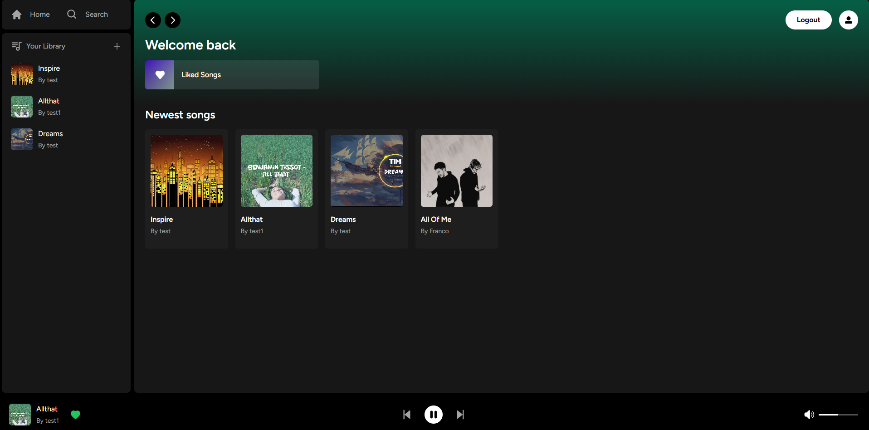This screenshot has height=430, width=869.
Task: Click the Your Library playlist icon
Action: [16, 46]
